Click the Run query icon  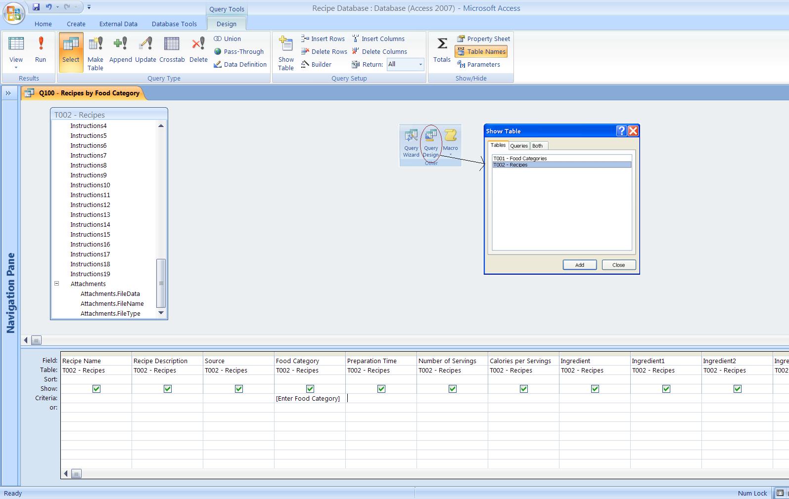(x=41, y=50)
